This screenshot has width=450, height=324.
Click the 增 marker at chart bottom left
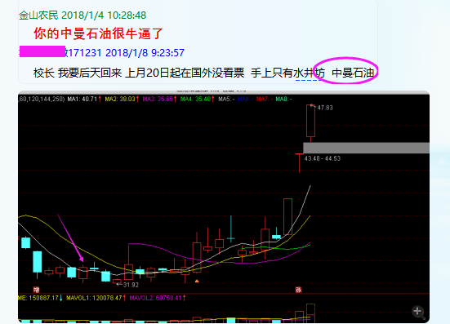coord(36,289)
